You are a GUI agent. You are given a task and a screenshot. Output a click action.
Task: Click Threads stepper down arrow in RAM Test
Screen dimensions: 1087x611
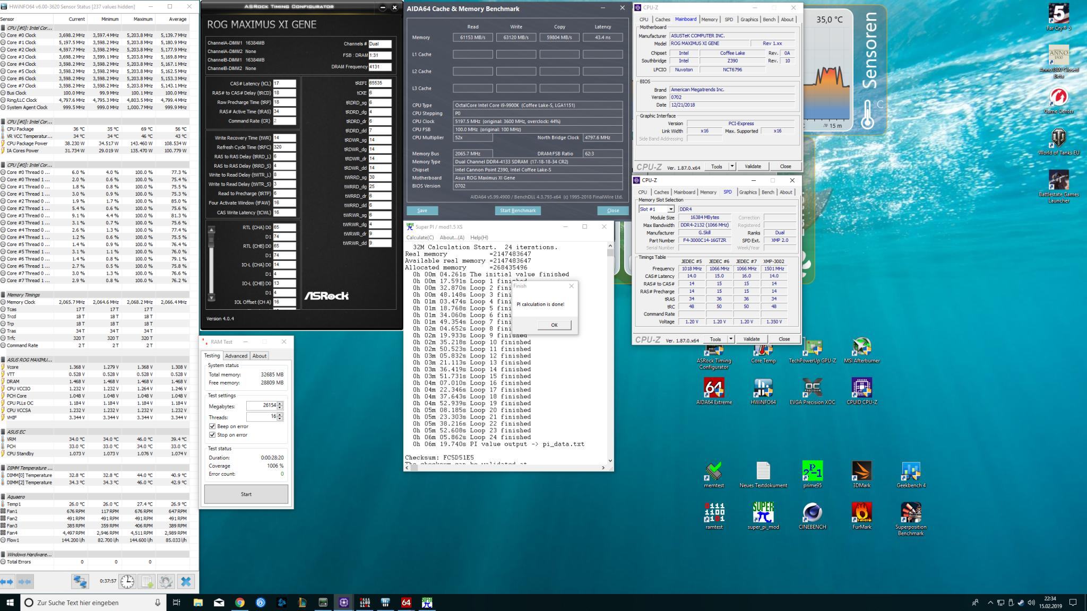pos(280,419)
